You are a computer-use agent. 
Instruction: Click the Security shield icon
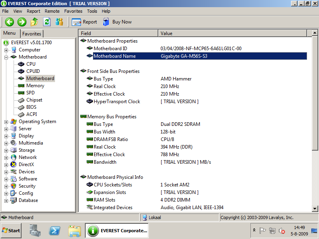point(14,186)
